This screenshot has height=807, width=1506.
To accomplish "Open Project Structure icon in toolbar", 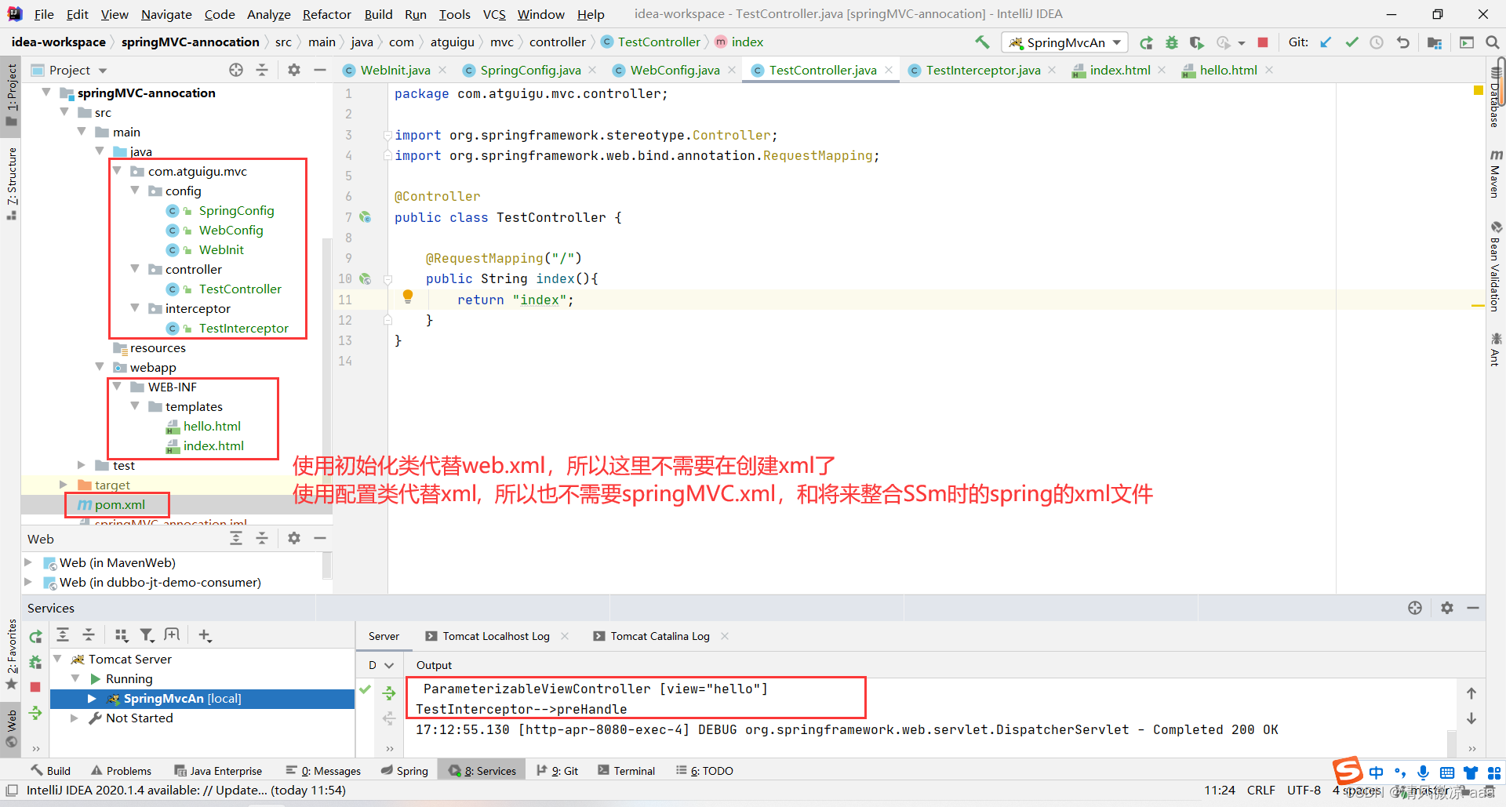I will (x=1435, y=42).
